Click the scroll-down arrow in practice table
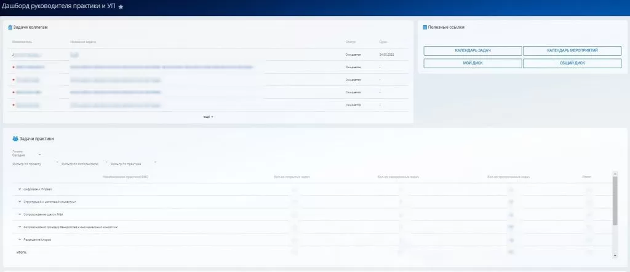 pos(615,255)
